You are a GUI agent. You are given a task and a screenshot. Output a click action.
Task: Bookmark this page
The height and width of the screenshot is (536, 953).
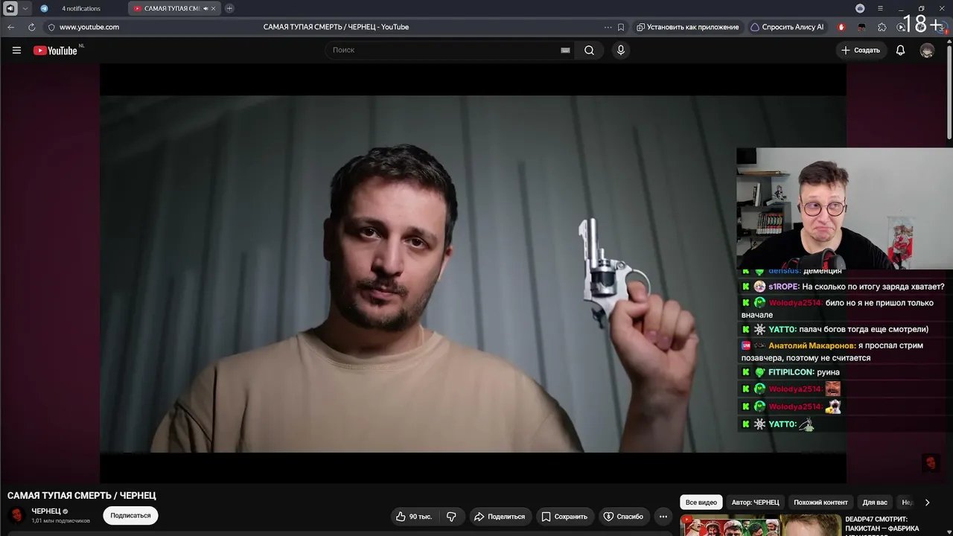(x=621, y=27)
